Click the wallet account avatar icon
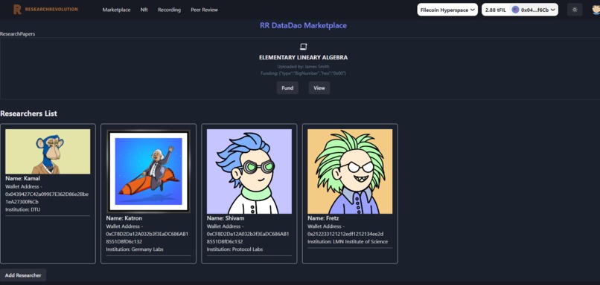This screenshot has width=600, height=285. [x=515, y=10]
